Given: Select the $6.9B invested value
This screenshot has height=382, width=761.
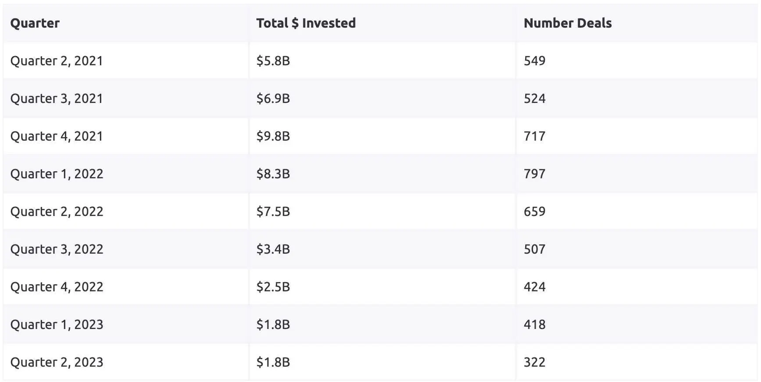Looking at the screenshot, I should click(x=273, y=99).
